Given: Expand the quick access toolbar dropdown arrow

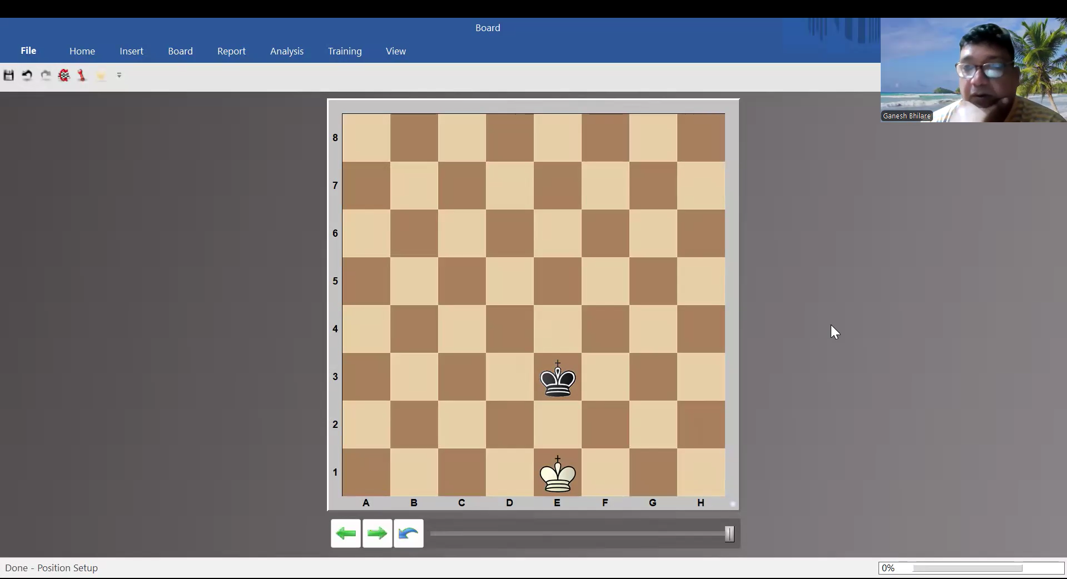Looking at the screenshot, I should (119, 76).
